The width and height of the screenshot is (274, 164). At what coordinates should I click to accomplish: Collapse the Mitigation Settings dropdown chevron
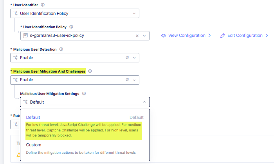(144, 102)
